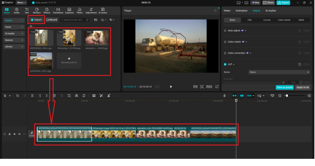315x166 pixels.
Task: Click the Rotate icon in timeline toolbar
Action: tap(84, 96)
